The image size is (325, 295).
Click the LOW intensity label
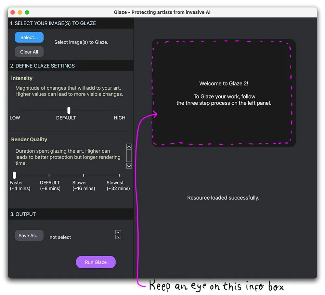point(15,118)
